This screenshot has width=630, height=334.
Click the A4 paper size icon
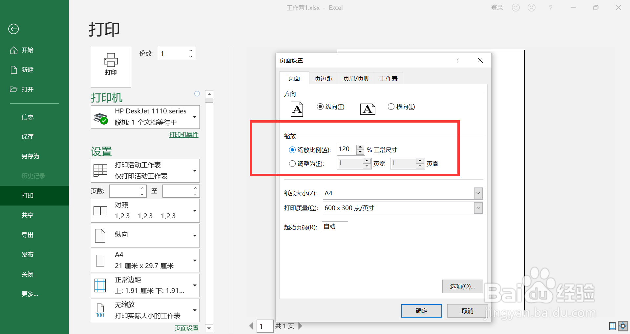tap(100, 260)
